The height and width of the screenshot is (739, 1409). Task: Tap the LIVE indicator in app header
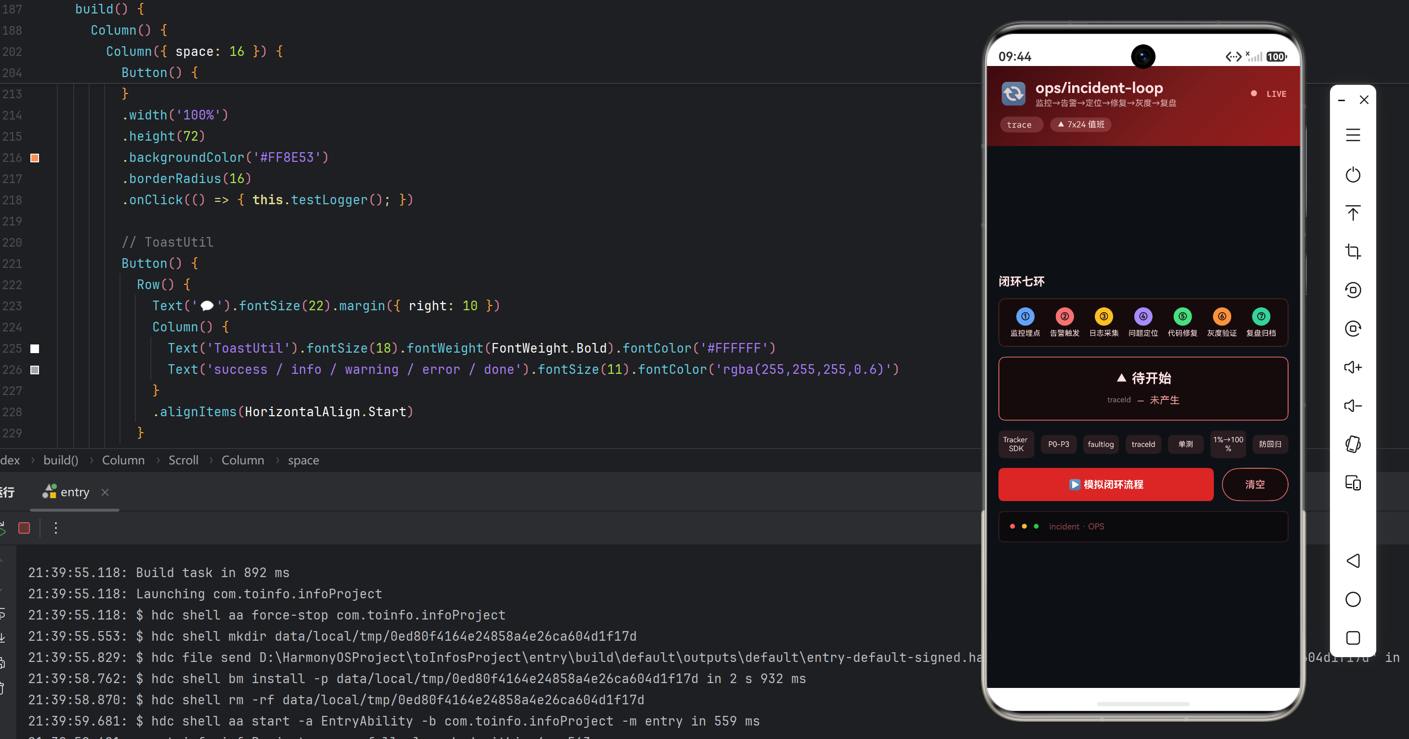point(1268,93)
